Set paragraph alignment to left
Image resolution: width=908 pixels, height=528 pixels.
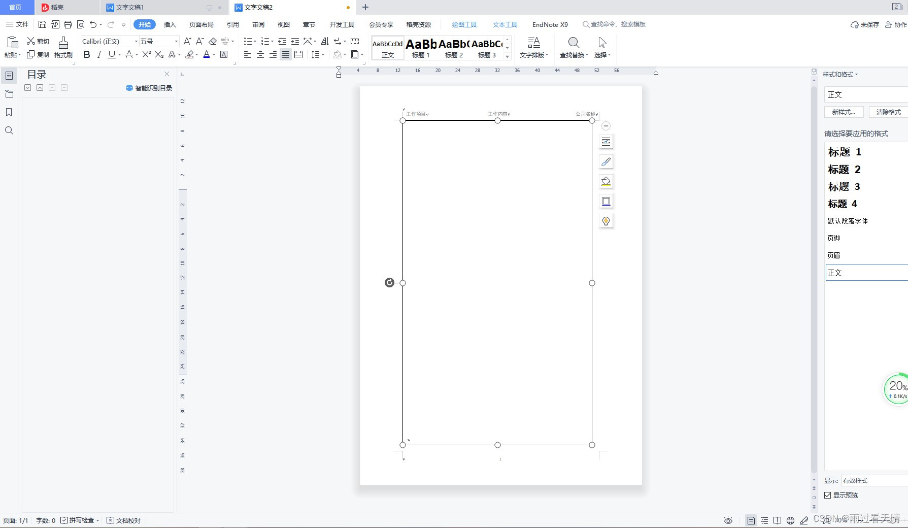click(248, 54)
